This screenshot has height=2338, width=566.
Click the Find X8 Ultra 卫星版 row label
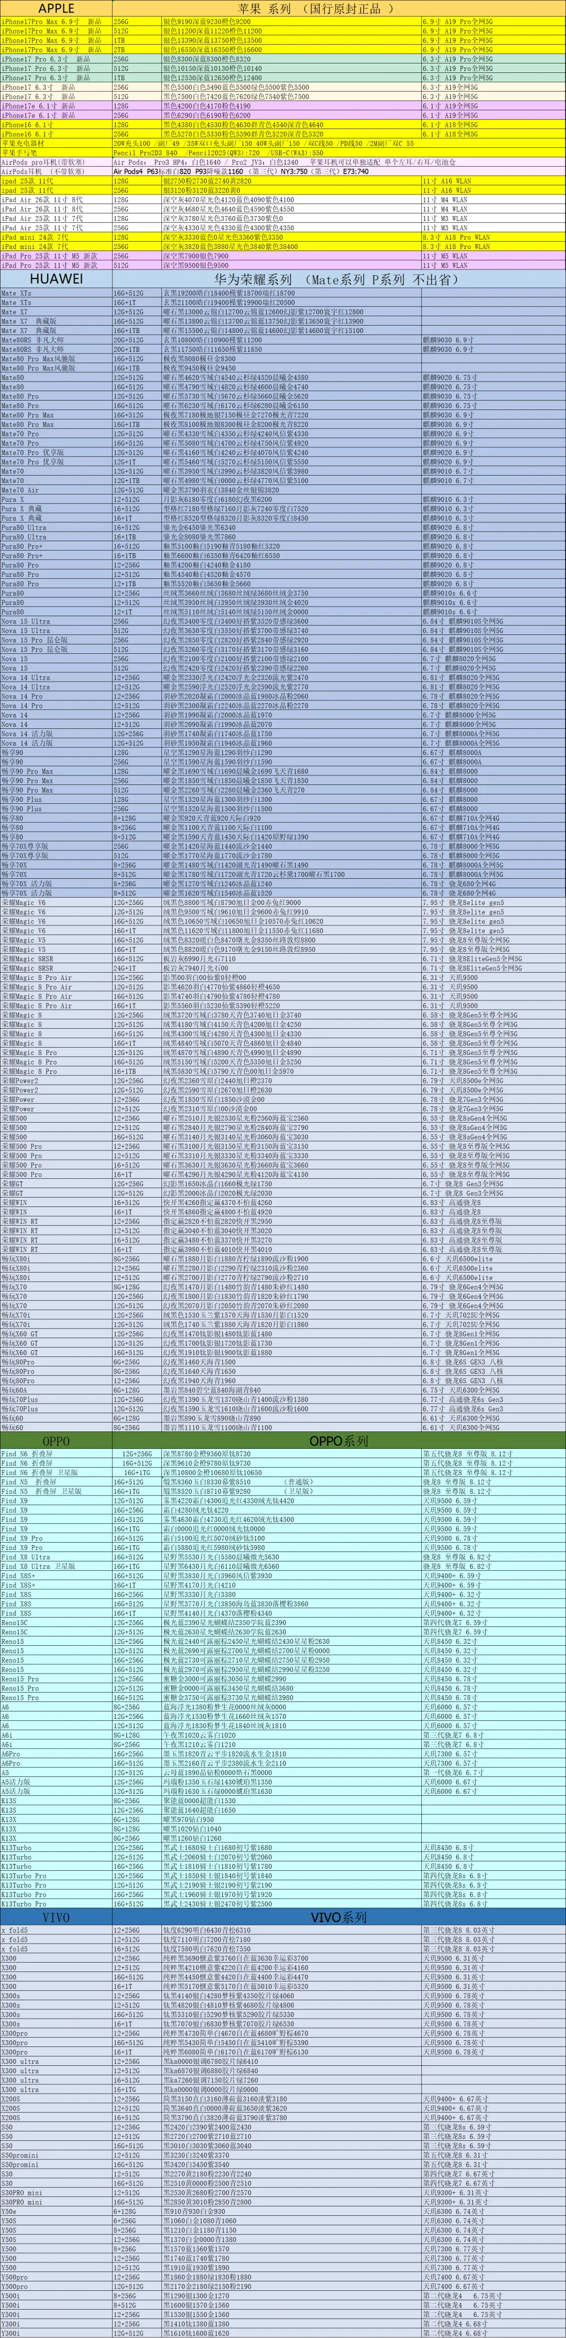click(x=38, y=1566)
